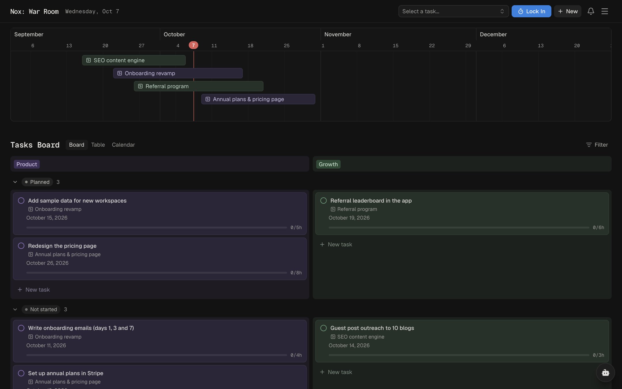Click progress bar of Add sample data
This screenshot has width=622, height=389.
point(157,227)
